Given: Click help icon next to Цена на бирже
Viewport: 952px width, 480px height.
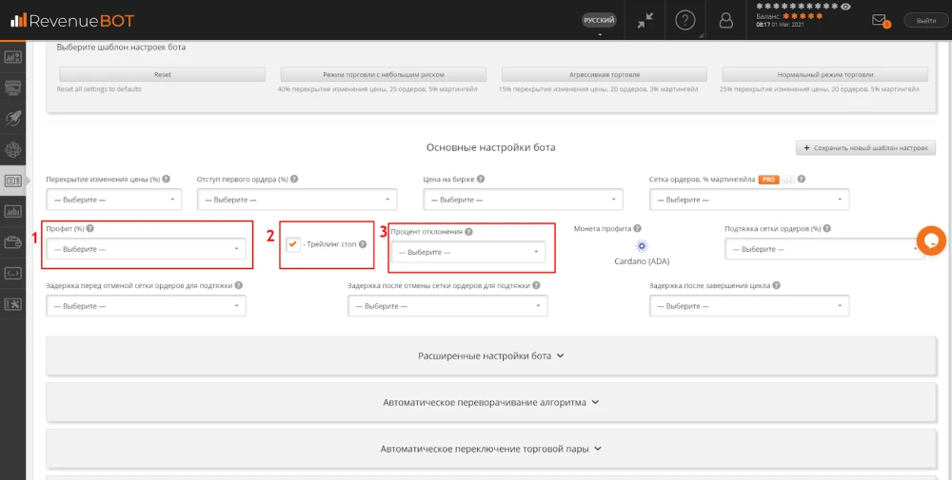Looking at the screenshot, I should click(481, 179).
